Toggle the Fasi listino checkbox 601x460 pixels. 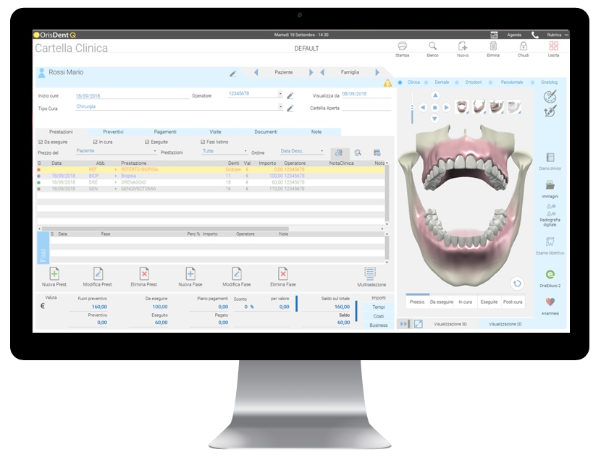tap(203, 140)
